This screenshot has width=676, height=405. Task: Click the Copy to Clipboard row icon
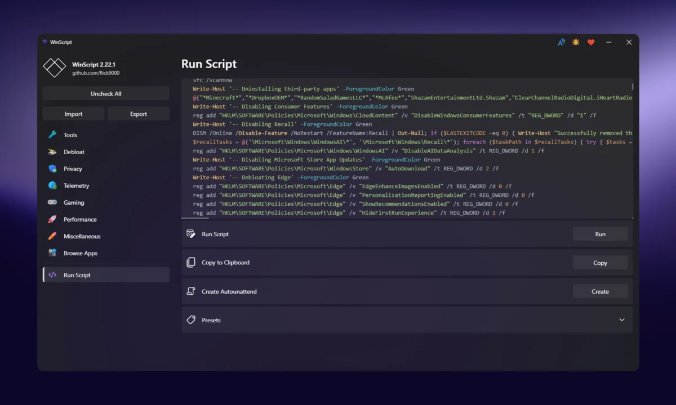click(x=191, y=263)
